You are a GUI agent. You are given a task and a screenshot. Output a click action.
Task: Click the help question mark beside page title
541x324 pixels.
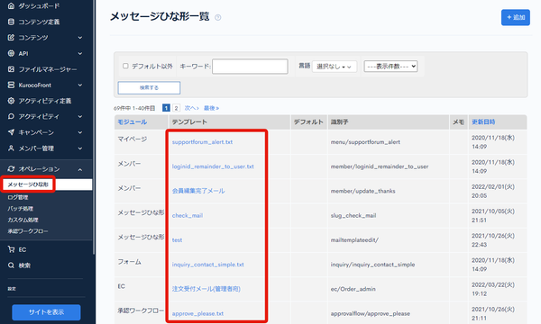point(217,18)
